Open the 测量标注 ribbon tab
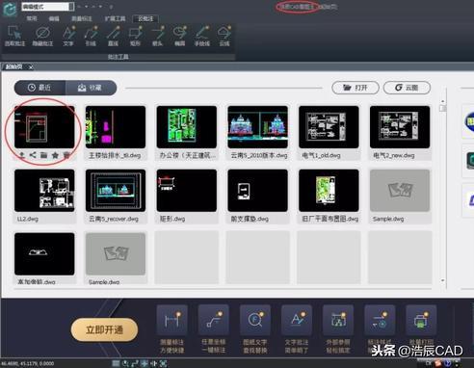Image resolution: width=474 pixels, height=368 pixels. tap(82, 18)
